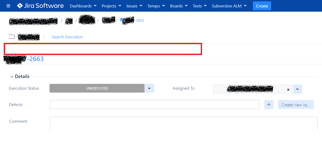Expand the Execution Status dropdown arrow
Screen dimensions: 322x155
click(149, 88)
